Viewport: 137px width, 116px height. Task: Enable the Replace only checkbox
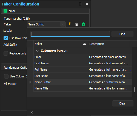[6, 53]
